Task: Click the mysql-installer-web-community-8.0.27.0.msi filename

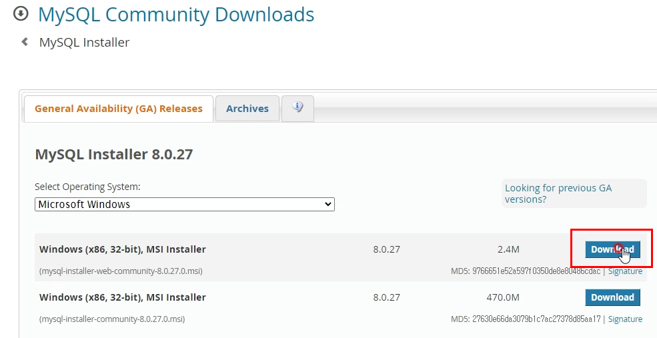Action: pos(121,271)
